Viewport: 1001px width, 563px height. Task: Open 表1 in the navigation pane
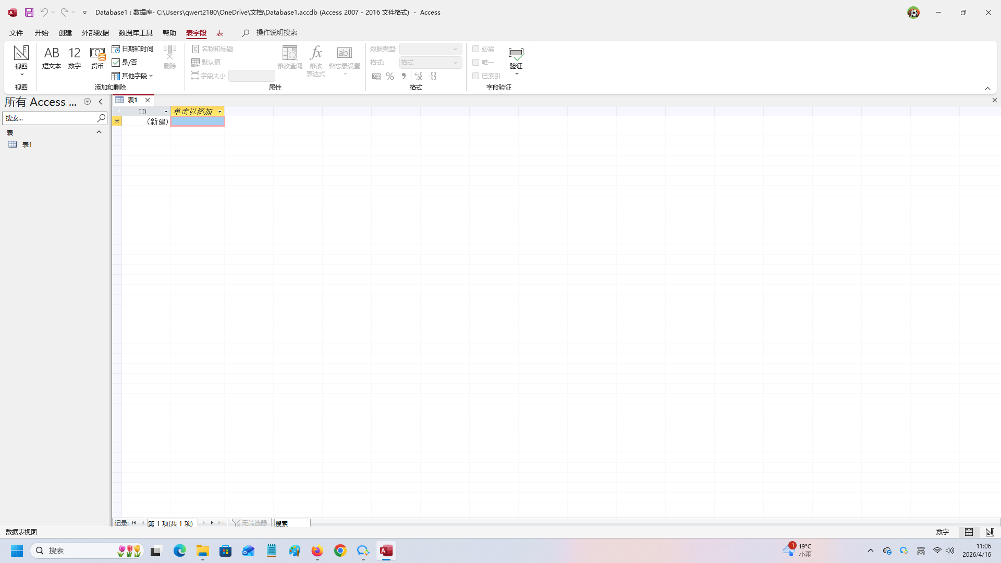[x=27, y=144]
